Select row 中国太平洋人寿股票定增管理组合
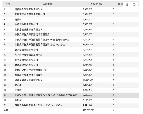 (x=71, y=34)
